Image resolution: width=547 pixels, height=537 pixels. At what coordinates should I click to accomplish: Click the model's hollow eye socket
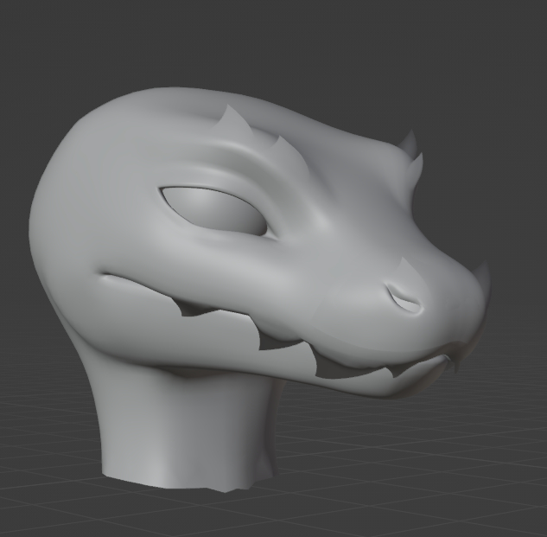212,210
